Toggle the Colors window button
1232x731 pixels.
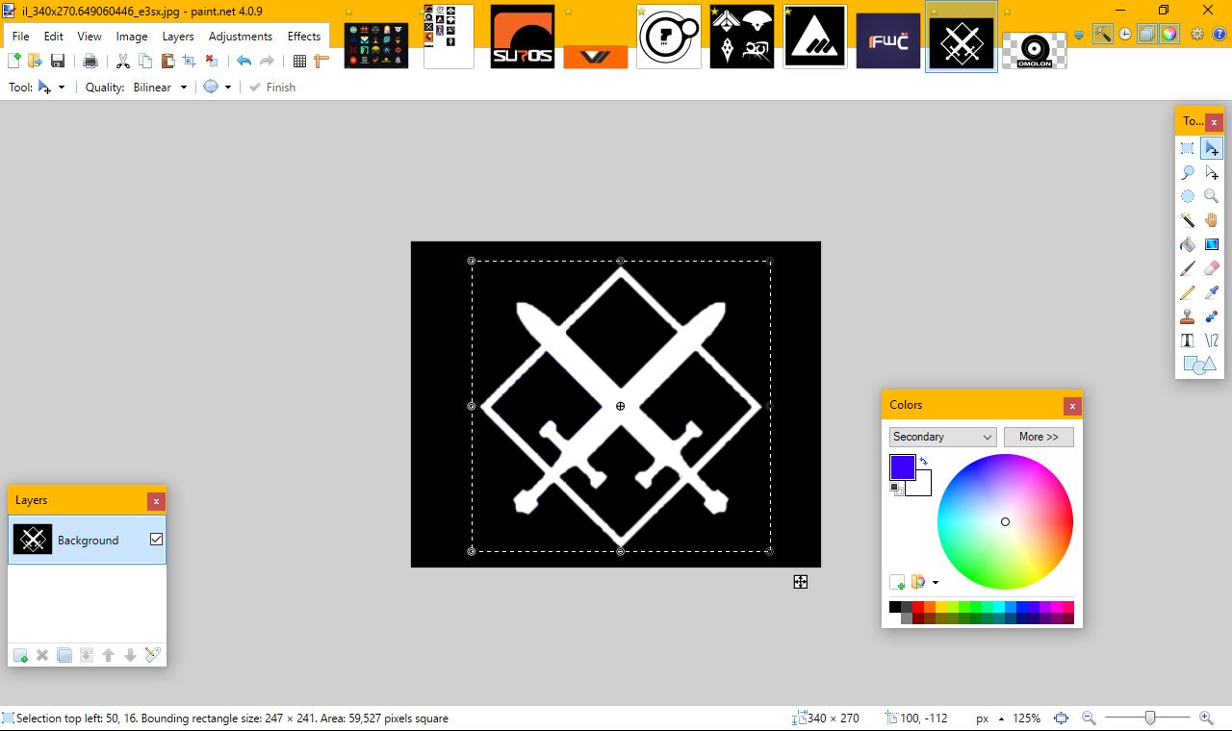coord(1169,35)
